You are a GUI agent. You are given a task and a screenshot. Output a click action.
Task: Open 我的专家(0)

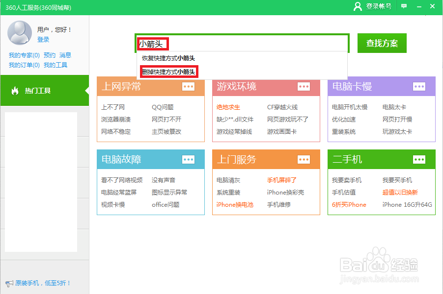point(24,55)
